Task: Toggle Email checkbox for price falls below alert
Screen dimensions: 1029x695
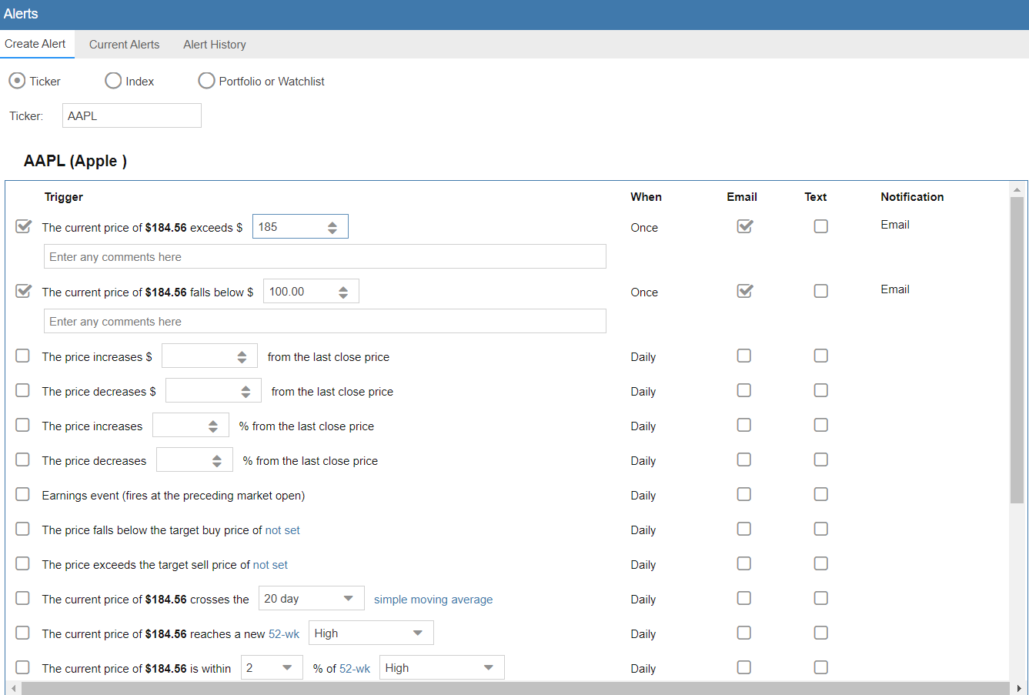Action: (745, 291)
